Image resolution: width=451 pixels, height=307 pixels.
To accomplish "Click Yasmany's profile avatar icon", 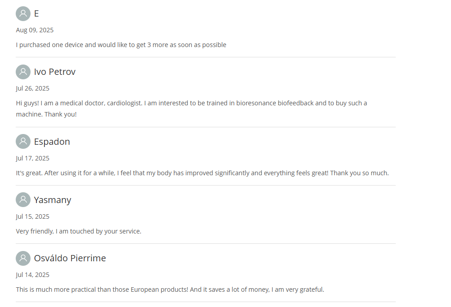I will 23,200.
